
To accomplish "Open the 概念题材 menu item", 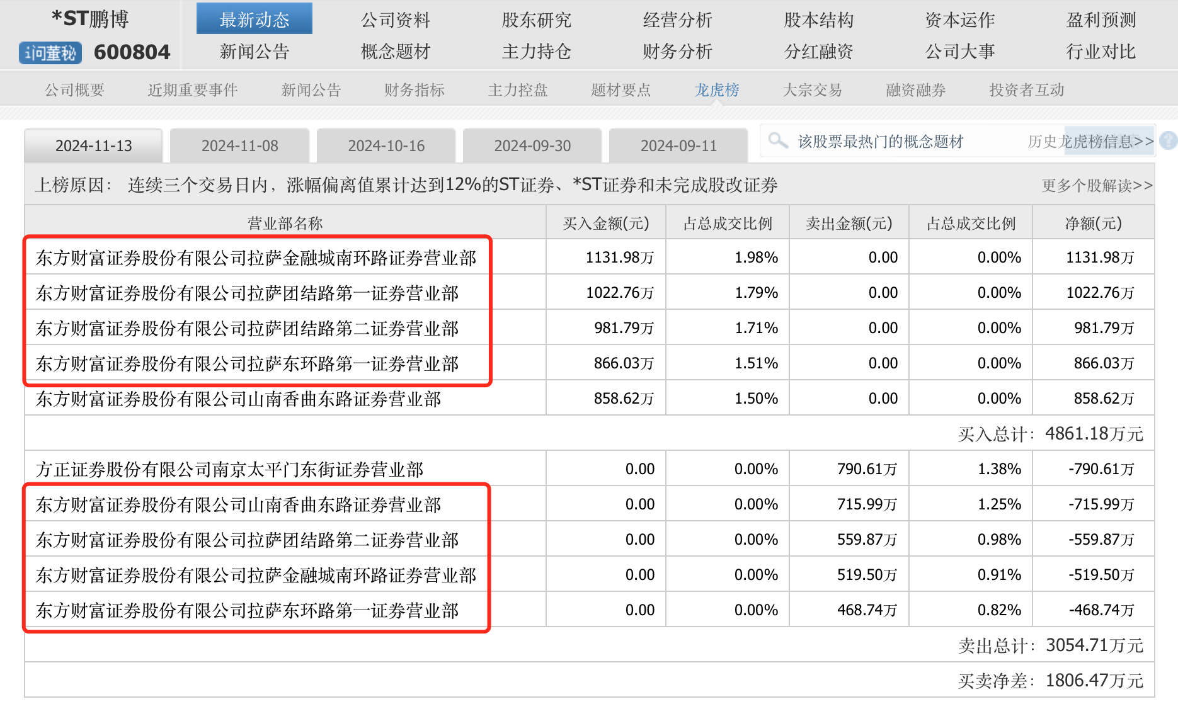I will (396, 51).
